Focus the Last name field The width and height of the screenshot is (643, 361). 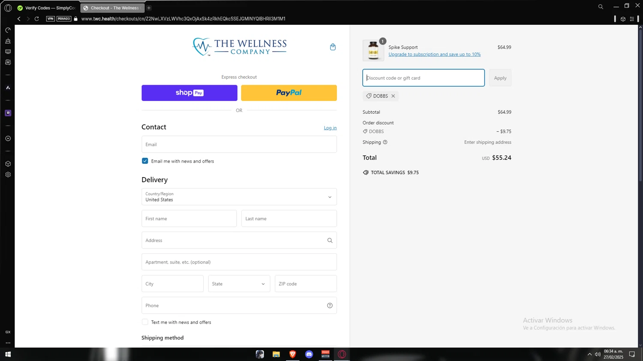pyautogui.click(x=289, y=219)
